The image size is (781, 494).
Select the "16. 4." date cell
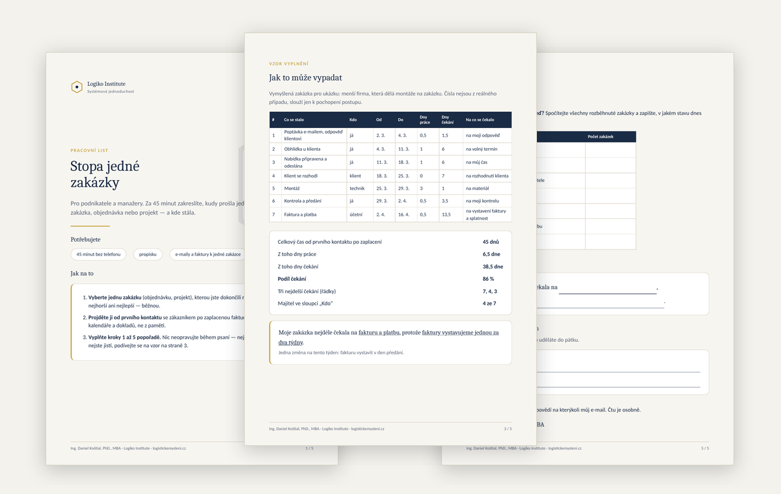click(x=406, y=214)
